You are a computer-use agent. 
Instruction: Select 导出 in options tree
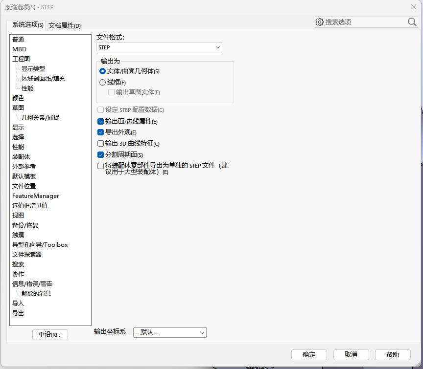tap(18, 313)
